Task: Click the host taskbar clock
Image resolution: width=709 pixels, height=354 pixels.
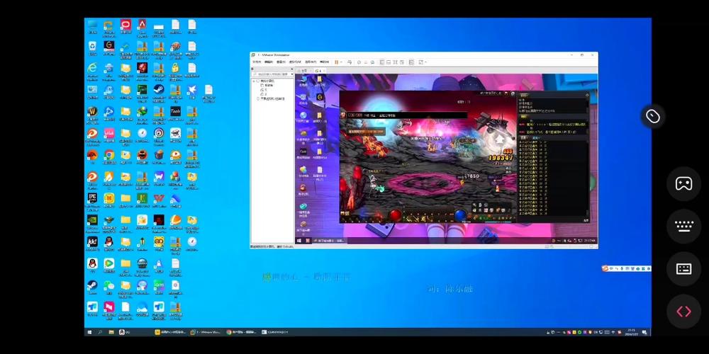Action: point(632,332)
